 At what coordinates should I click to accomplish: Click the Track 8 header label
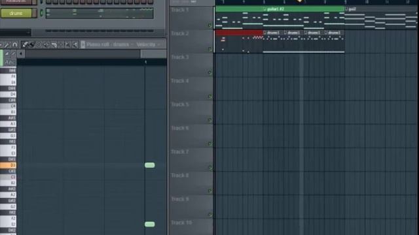tap(180, 176)
